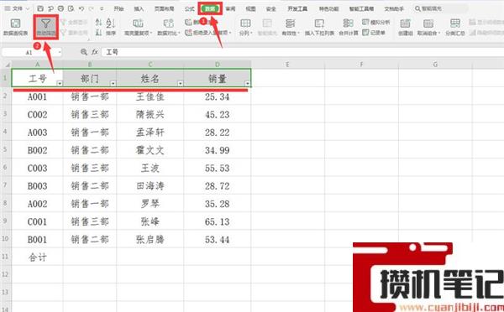The image size is (504, 312).
Task: Switch to the 页面布局 Page Layout tab
Action: (164, 8)
